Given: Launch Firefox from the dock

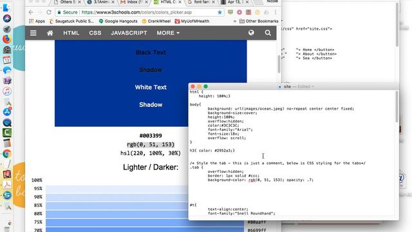Looking at the screenshot, I should pos(7,39).
